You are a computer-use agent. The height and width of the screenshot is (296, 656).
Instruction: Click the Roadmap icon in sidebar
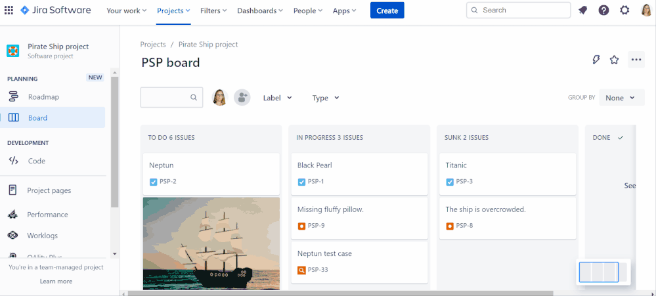click(13, 97)
